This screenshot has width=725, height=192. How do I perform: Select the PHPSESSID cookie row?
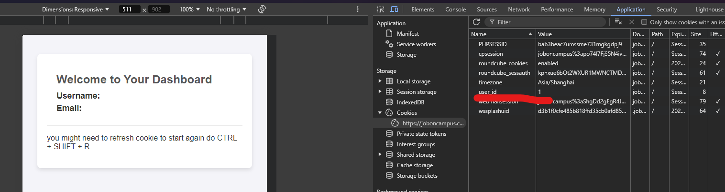click(x=597, y=44)
